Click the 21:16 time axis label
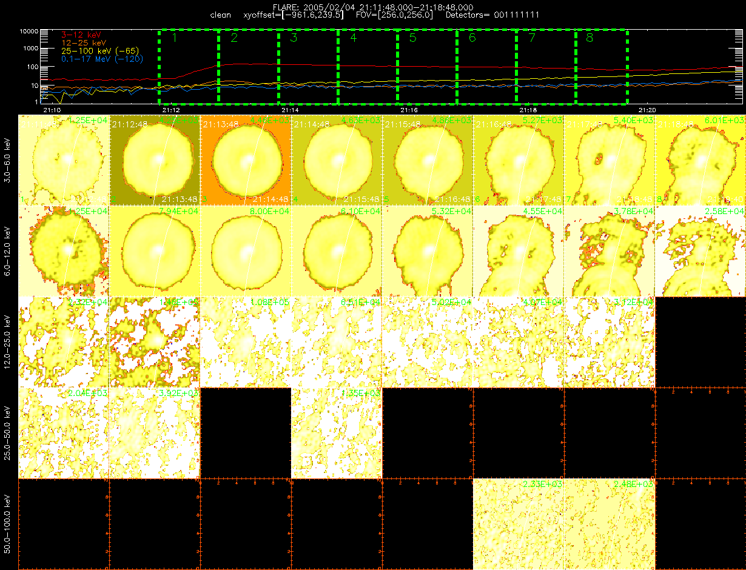Image resolution: width=746 pixels, height=570 pixels. [x=410, y=110]
